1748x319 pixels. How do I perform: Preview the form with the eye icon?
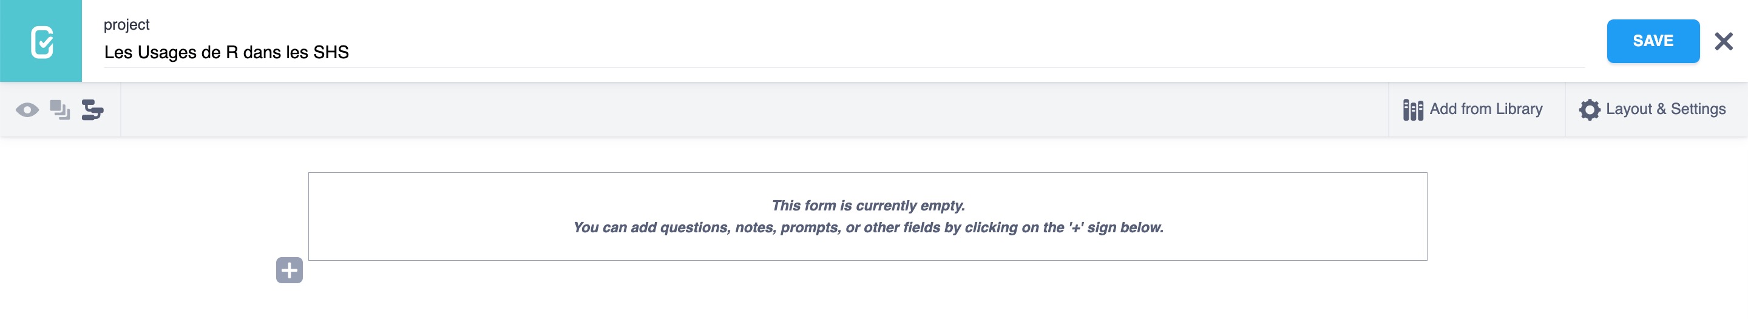point(27,110)
